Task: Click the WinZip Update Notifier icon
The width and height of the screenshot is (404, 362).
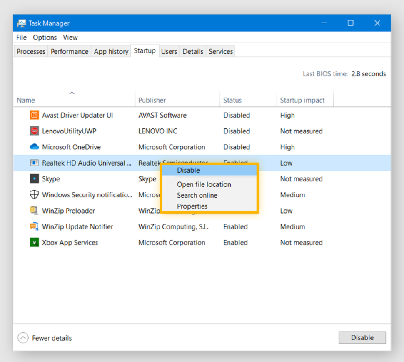Action: [x=34, y=226]
